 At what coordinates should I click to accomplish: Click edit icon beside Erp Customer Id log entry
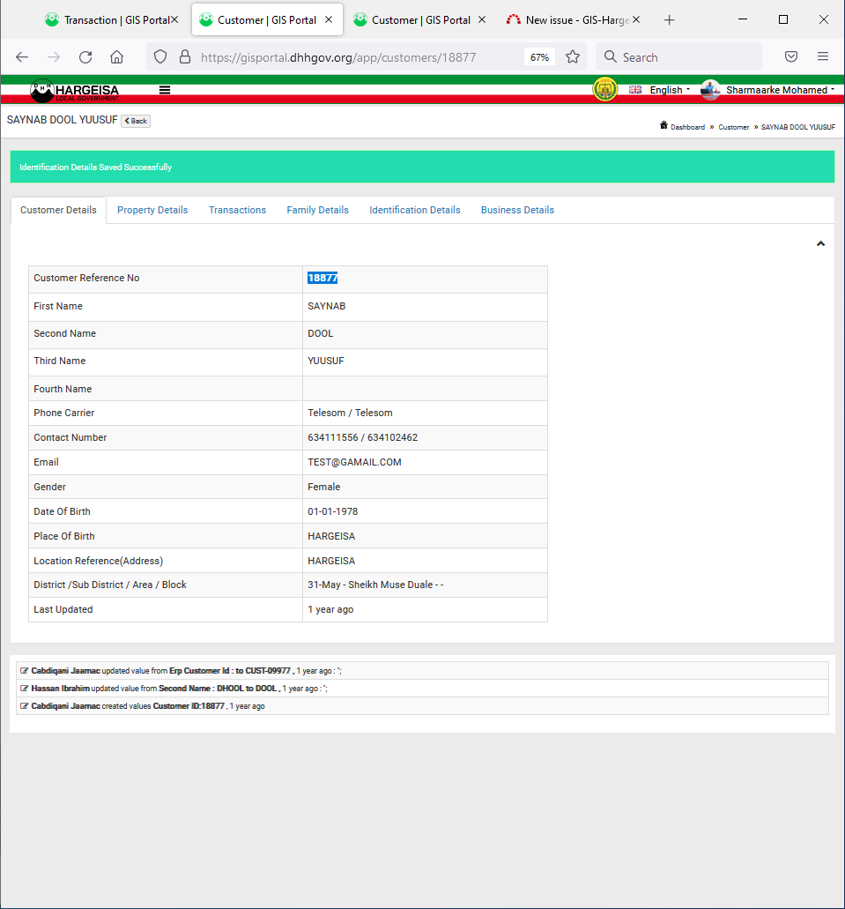click(x=24, y=671)
